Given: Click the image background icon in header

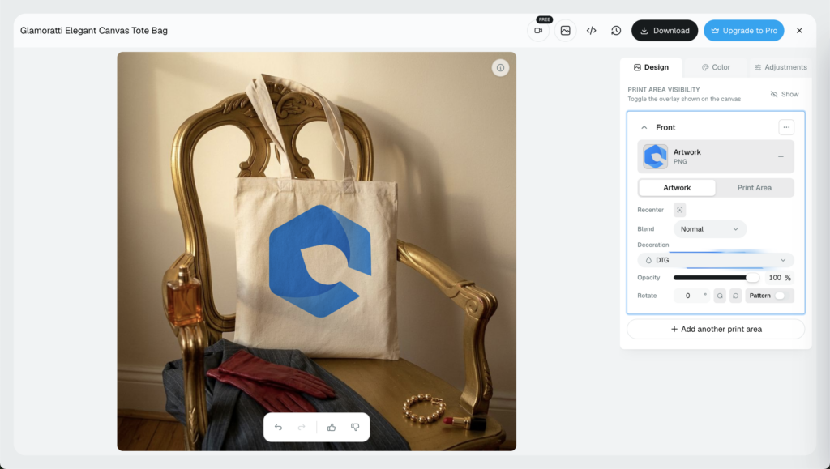Looking at the screenshot, I should tap(565, 31).
